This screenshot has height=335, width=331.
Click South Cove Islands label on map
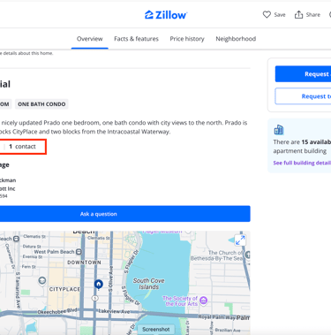pos(149,284)
